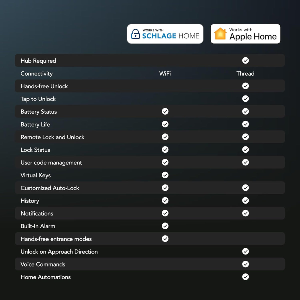The height and width of the screenshot is (300, 300).
Task: Click the Thread connectivity label
Action: coord(245,73)
